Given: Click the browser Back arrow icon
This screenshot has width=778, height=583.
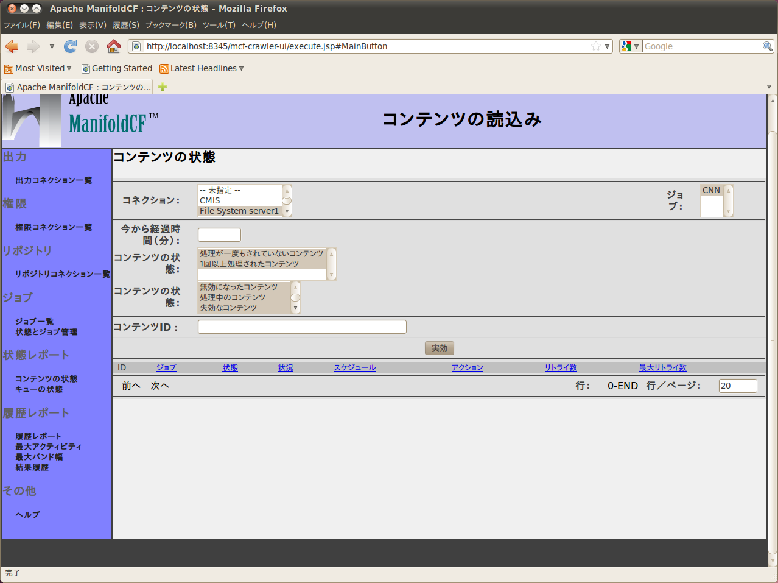Looking at the screenshot, I should coord(12,46).
